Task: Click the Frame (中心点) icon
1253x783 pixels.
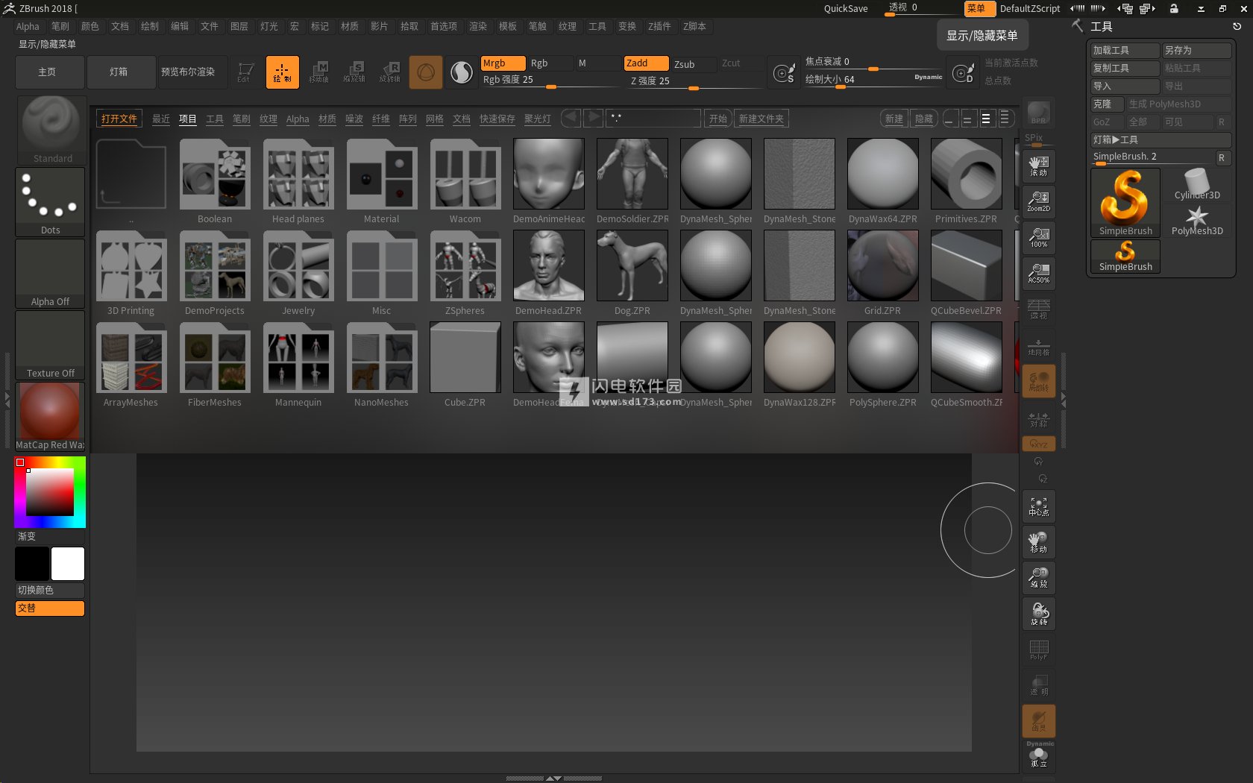Action: tap(1038, 506)
